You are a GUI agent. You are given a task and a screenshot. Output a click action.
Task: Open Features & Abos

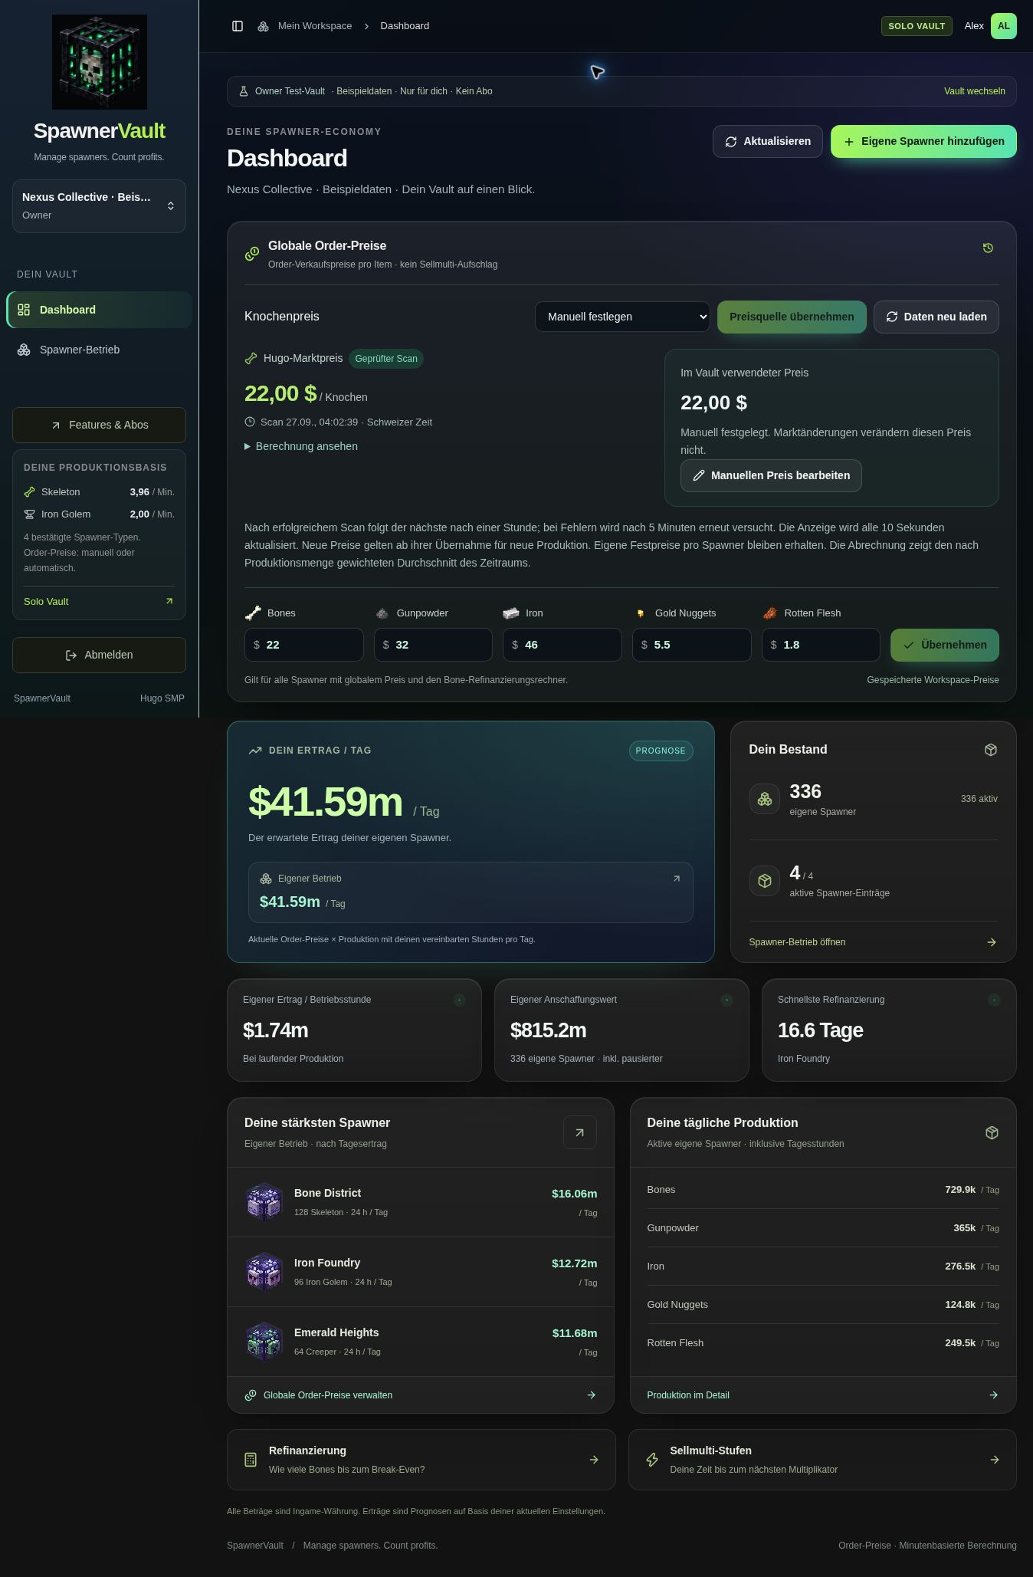[x=99, y=425]
